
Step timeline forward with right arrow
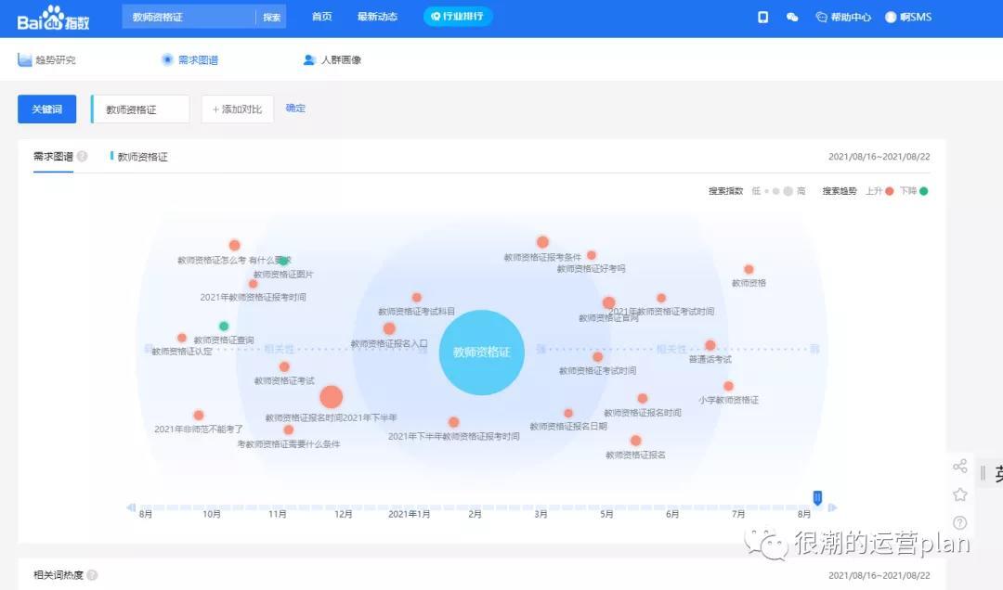pos(833,507)
